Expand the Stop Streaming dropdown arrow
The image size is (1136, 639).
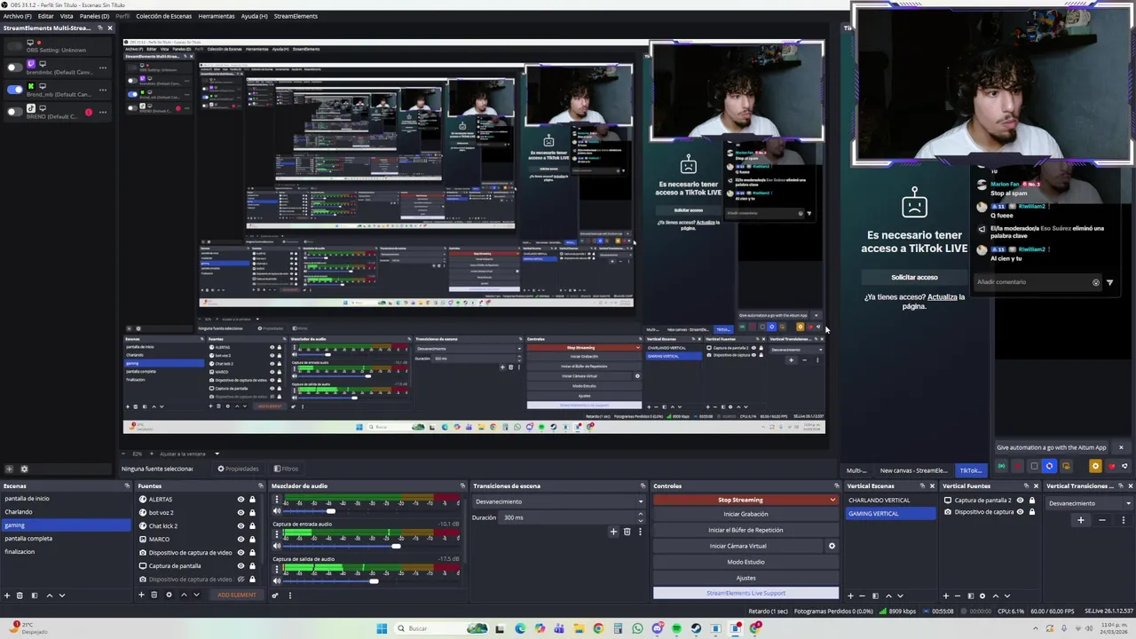pyautogui.click(x=832, y=500)
